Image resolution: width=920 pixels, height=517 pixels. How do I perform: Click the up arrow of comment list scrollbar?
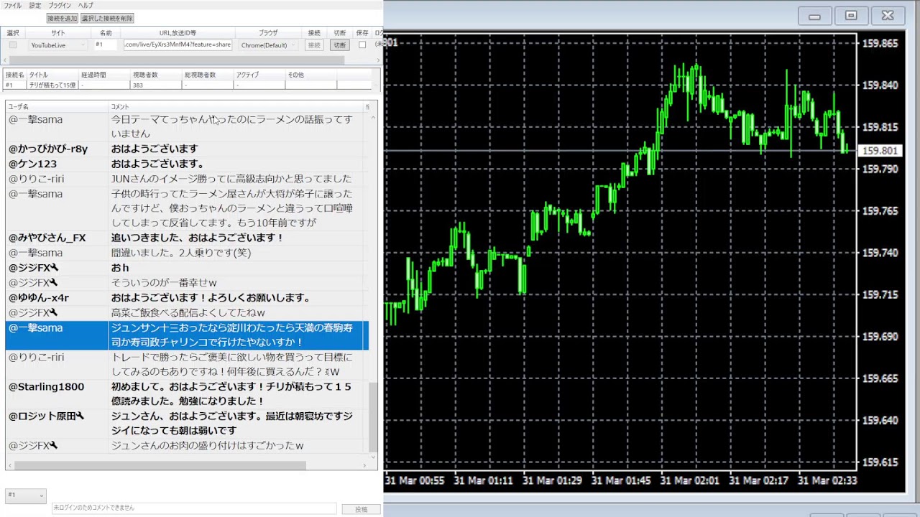point(373,117)
